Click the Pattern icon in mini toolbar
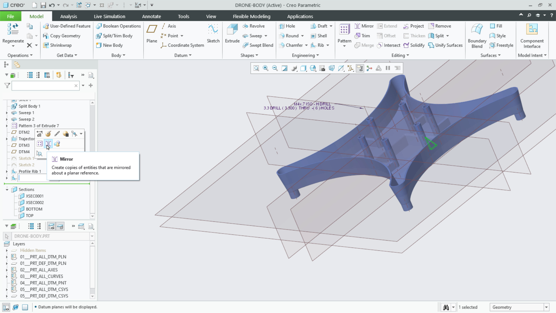 [x=40, y=144]
